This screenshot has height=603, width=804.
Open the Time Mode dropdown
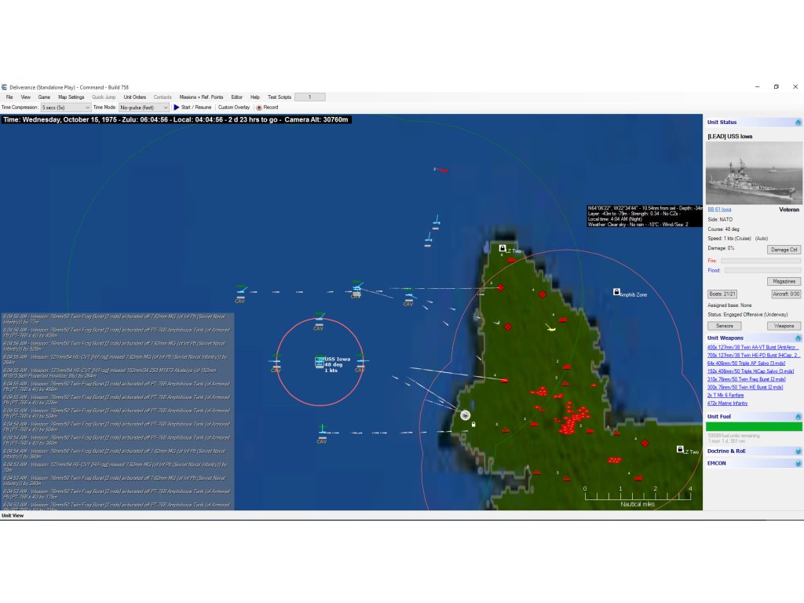coord(144,108)
